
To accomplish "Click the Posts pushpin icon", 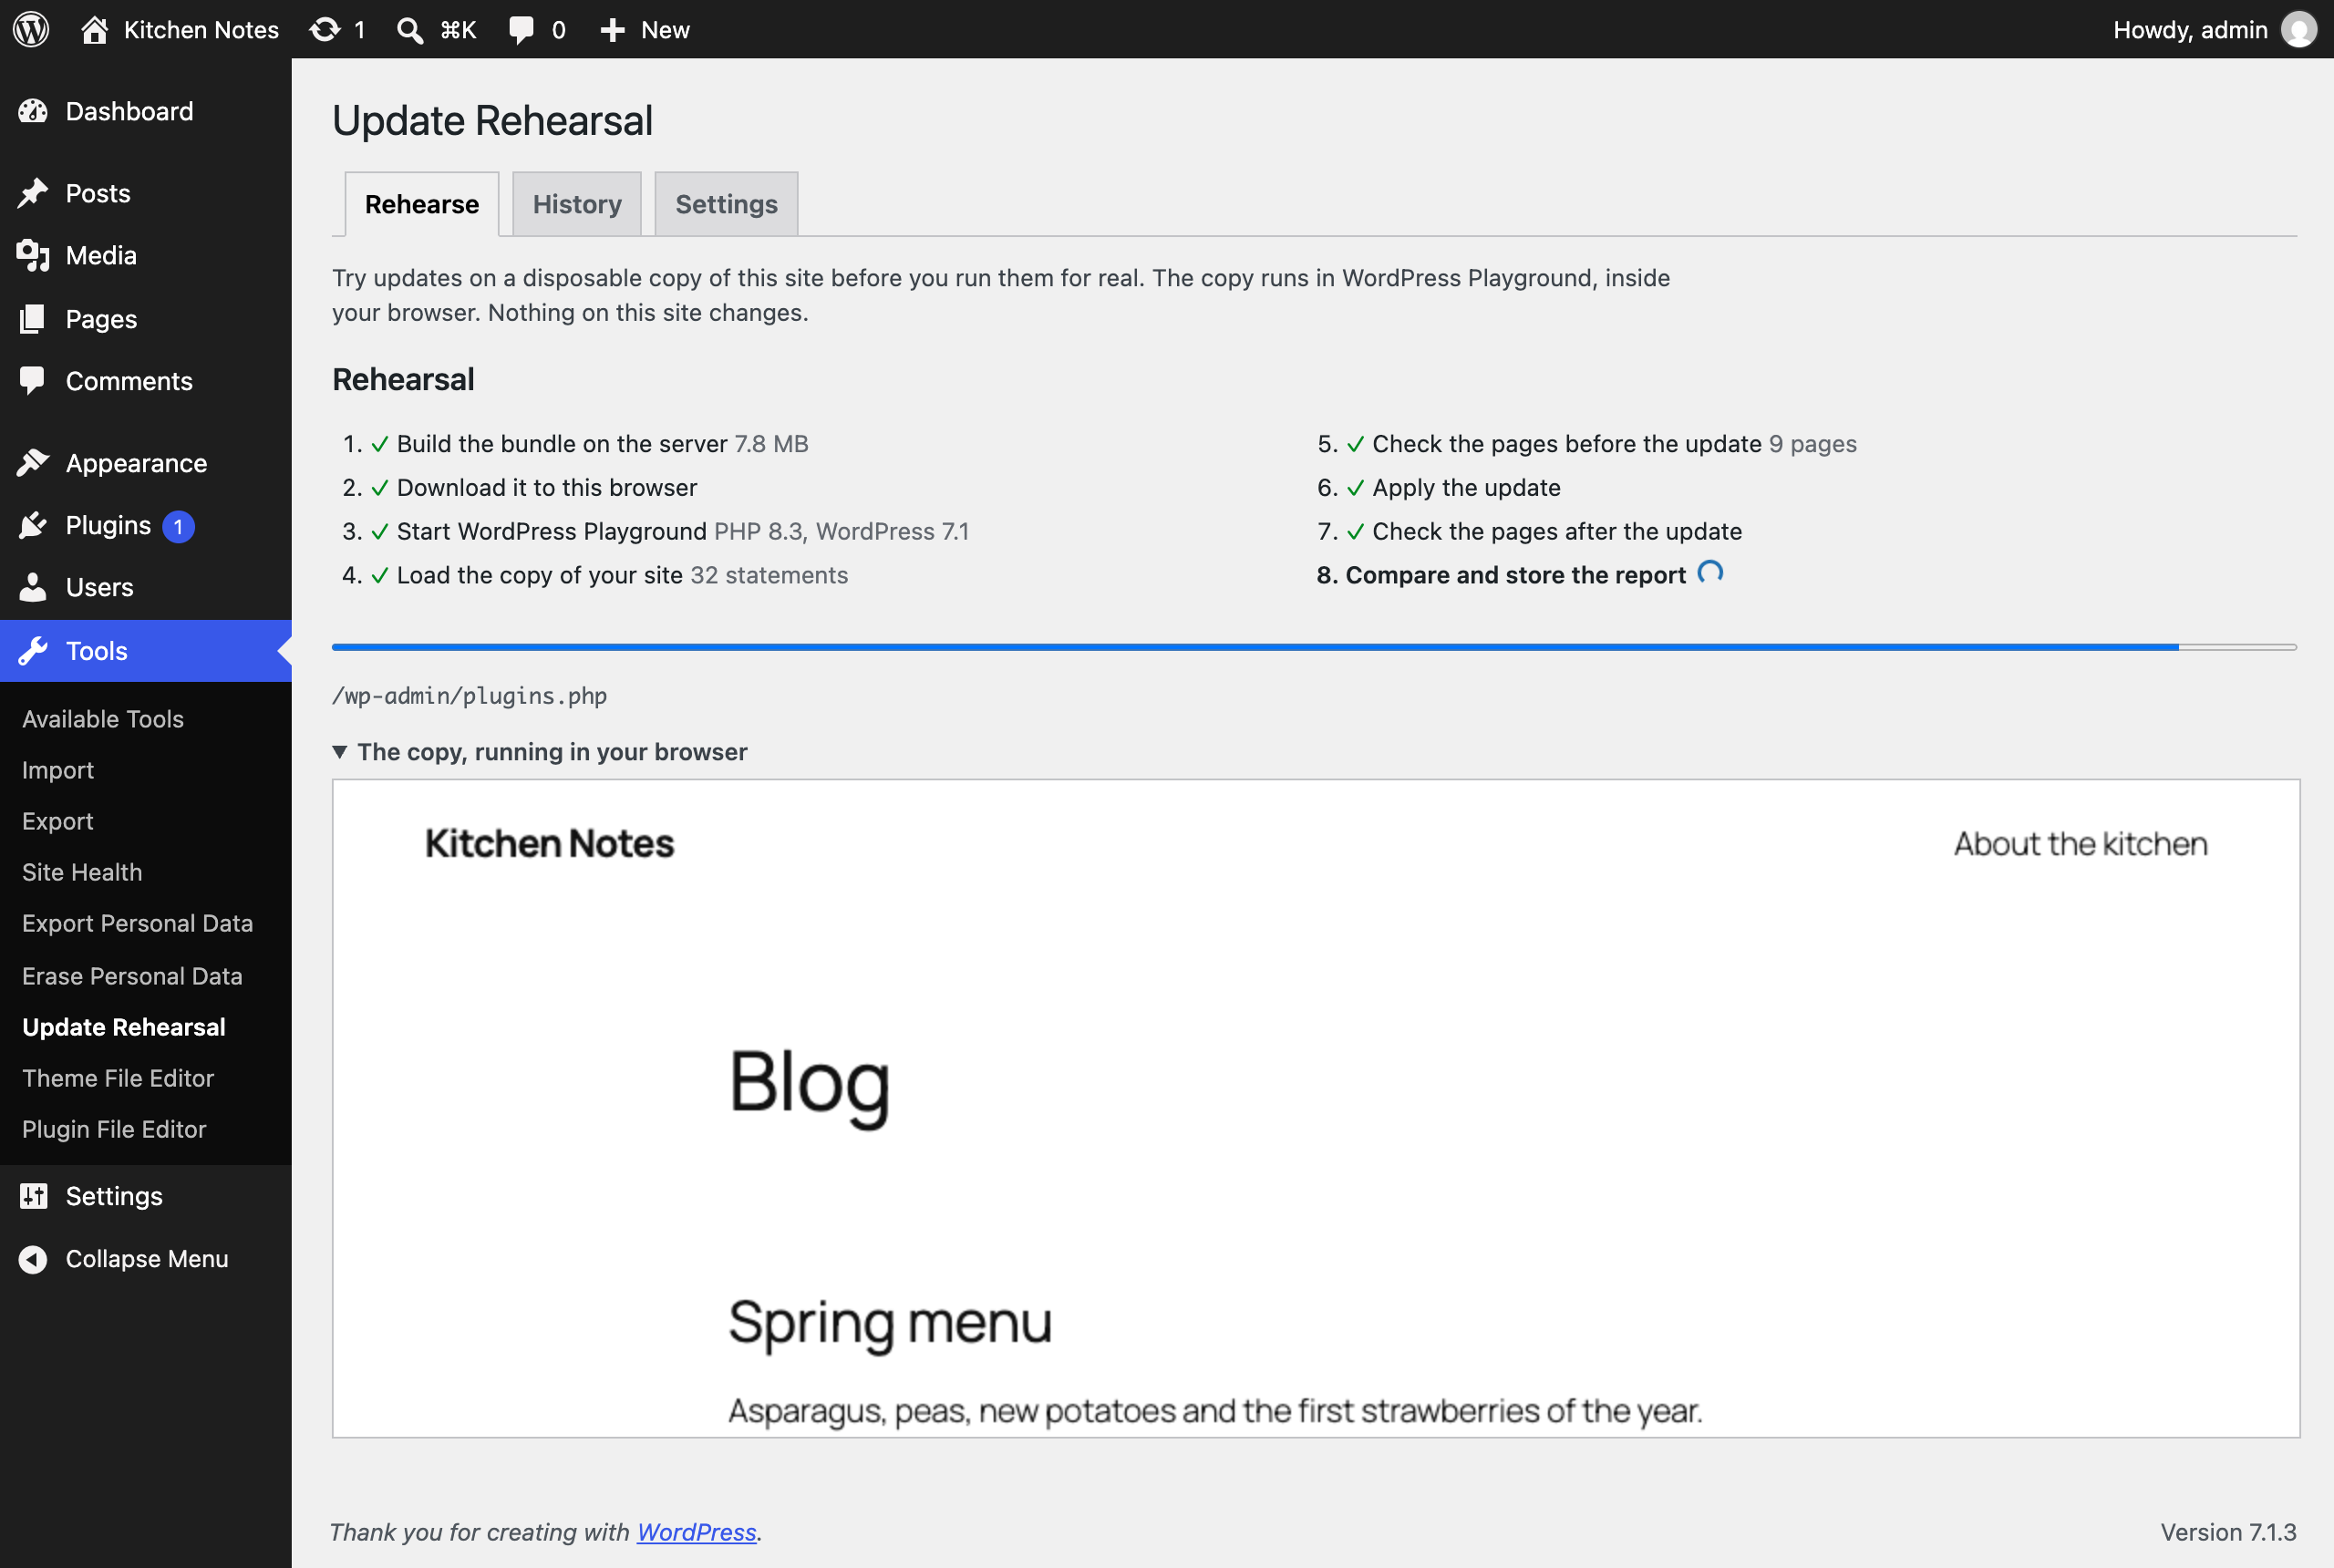I will 33,193.
